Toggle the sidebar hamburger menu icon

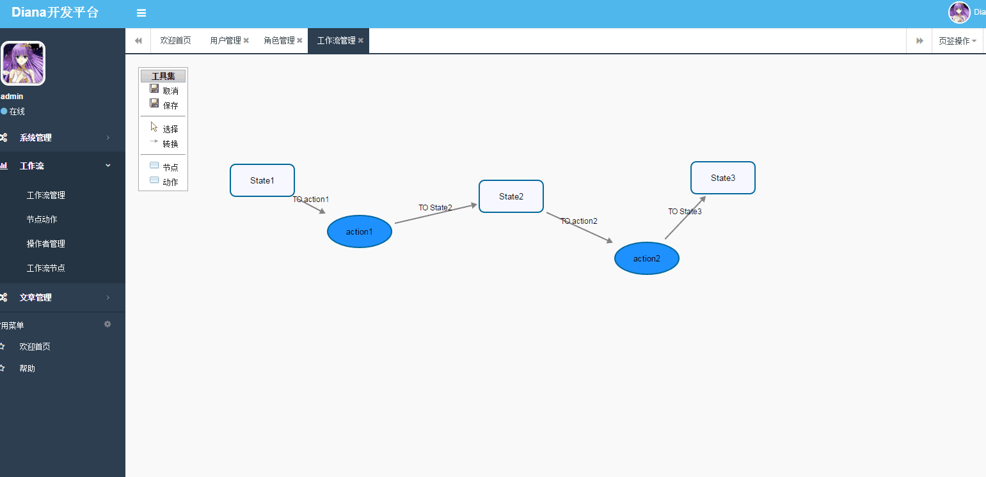[141, 13]
